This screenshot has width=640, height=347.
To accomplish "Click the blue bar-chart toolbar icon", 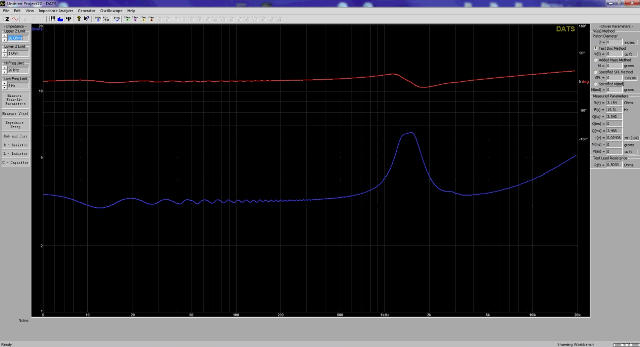I will tap(60, 19).
